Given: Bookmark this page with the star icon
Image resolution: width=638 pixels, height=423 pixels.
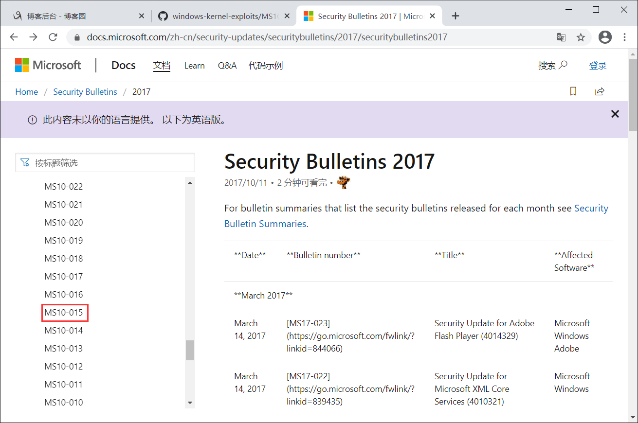Looking at the screenshot, I should [581, 37].
